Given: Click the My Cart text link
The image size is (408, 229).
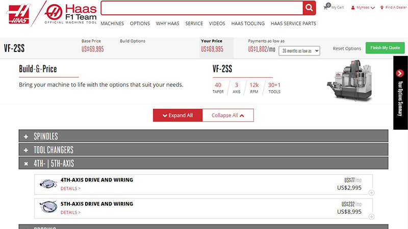Looking at the screenshot, I should click(338, 8).
